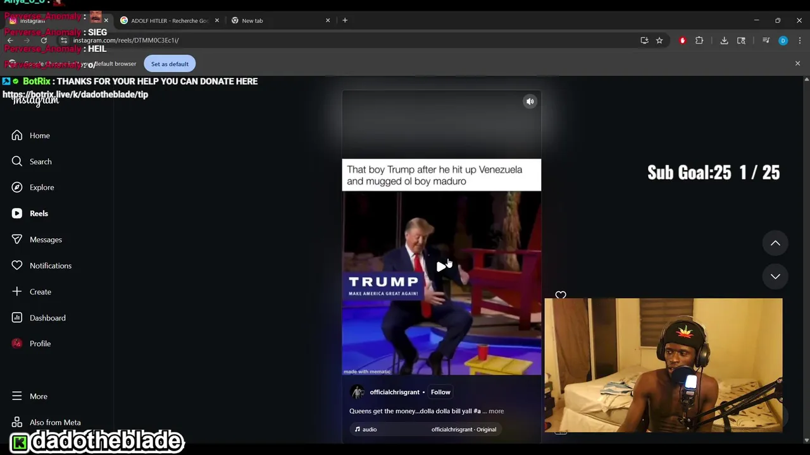810x455 pixels.
Task: Go to Explore page
Action: (32, 187)
